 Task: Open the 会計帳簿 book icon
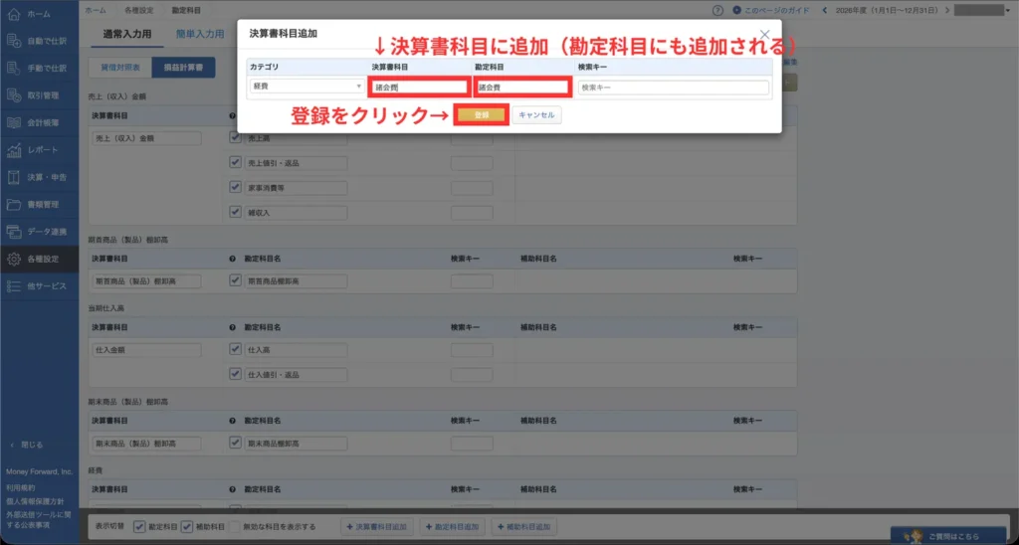point(14,122)
